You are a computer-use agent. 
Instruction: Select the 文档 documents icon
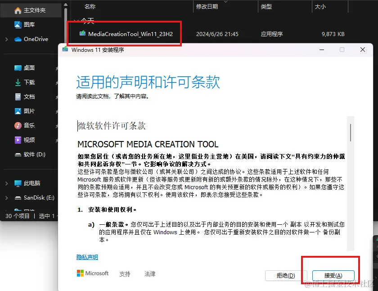coord(18,97)
